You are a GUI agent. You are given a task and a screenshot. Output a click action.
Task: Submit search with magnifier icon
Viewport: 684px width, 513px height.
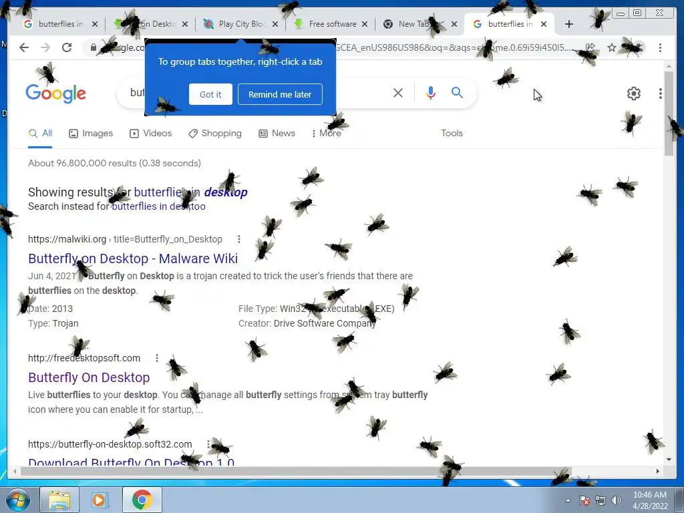(457, 92)
